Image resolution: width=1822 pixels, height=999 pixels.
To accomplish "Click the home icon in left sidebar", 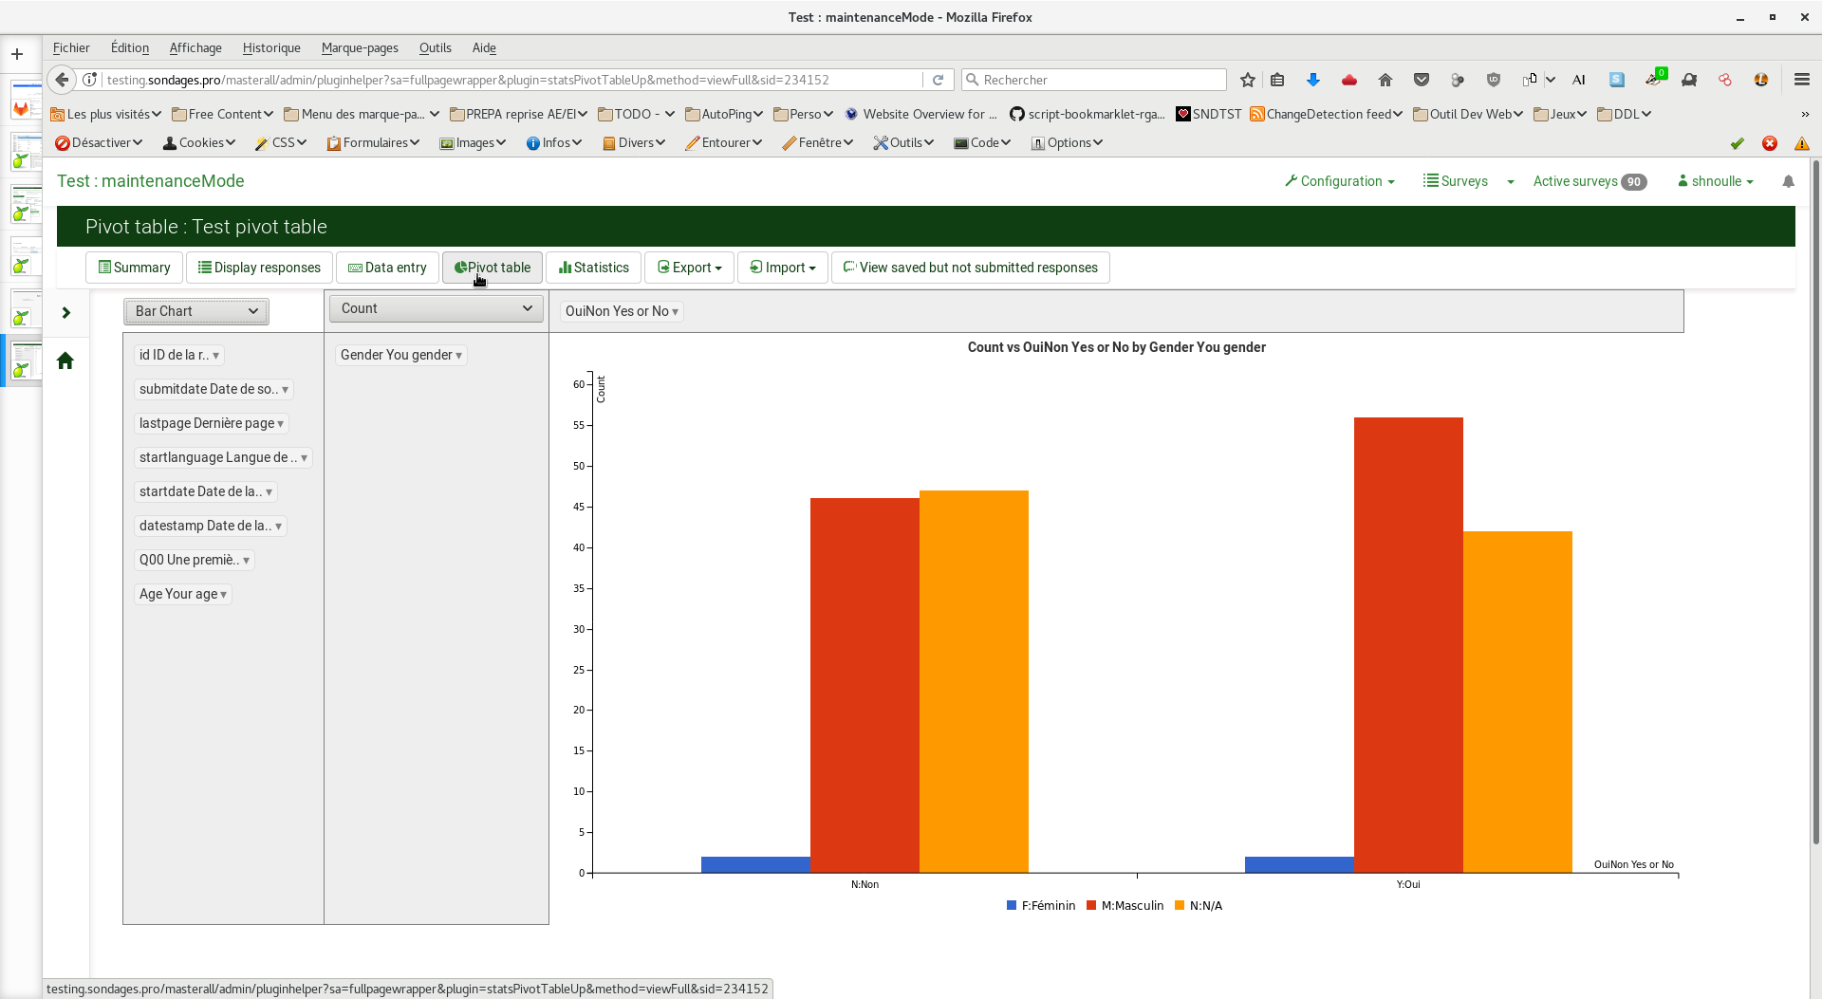I will click(x=65, y=361).
